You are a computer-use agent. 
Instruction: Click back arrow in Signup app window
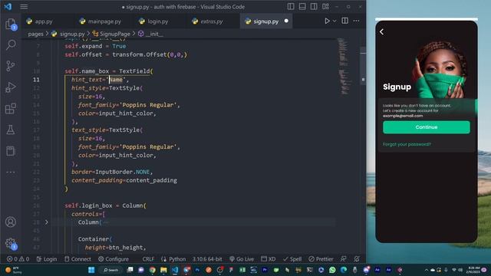381,31
